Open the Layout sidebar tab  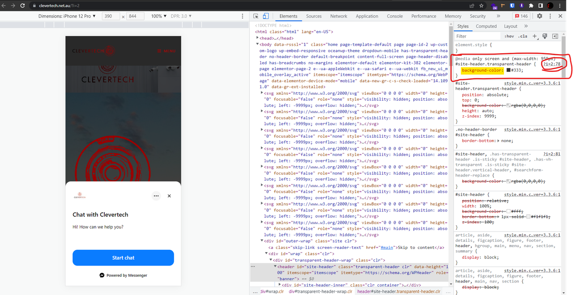tap(511, 26)
